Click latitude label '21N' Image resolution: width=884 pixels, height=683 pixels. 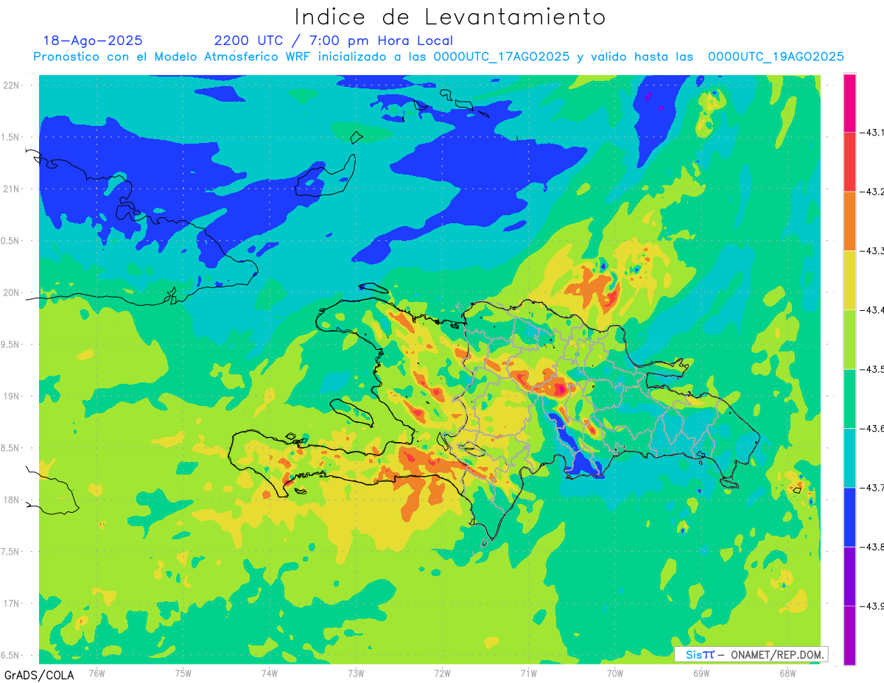[x=12, y=189]
